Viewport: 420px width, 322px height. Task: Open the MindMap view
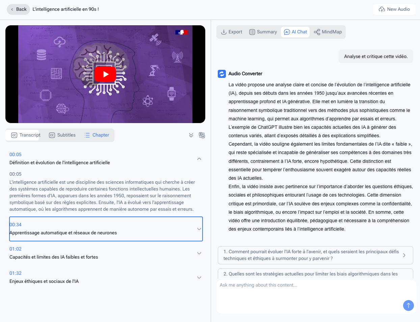click(328, 32)
